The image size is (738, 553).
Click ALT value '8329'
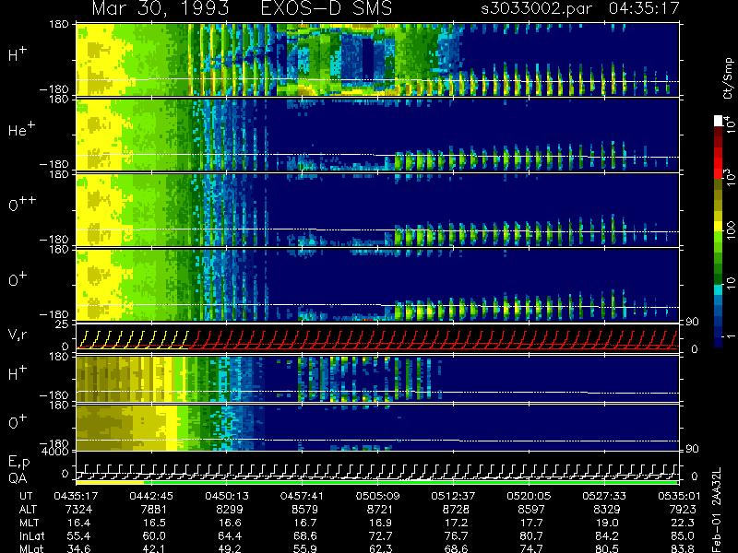(607, 510)
